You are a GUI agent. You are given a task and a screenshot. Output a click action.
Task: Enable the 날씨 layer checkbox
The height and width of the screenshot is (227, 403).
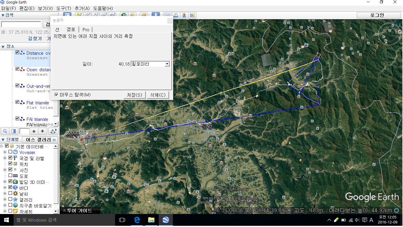[x=10, y=194]
